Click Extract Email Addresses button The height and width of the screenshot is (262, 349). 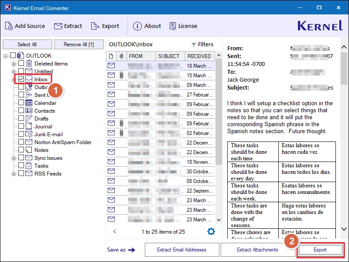[x=182, y=250]
